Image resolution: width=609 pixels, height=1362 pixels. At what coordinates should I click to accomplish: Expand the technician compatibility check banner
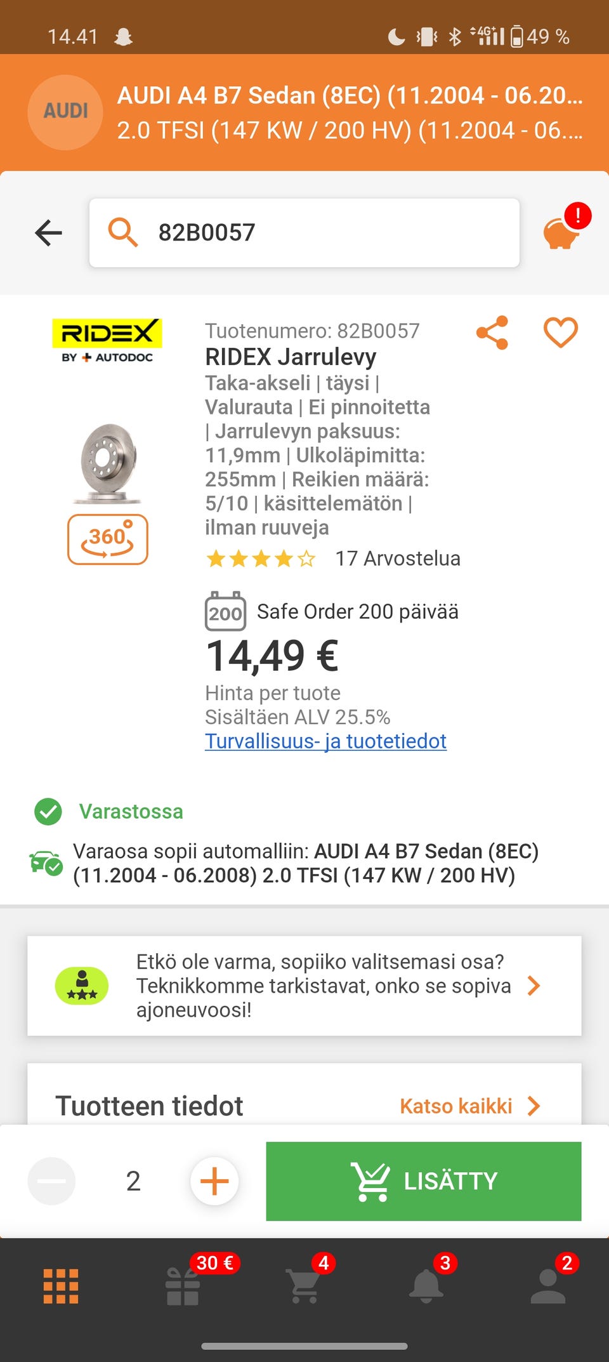pyautogui.click(x=304, y=986)
